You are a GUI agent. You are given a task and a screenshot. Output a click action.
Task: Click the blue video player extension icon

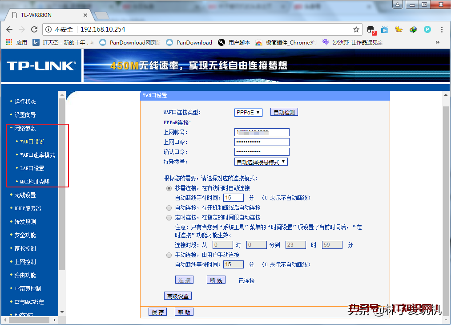point(384,29)
